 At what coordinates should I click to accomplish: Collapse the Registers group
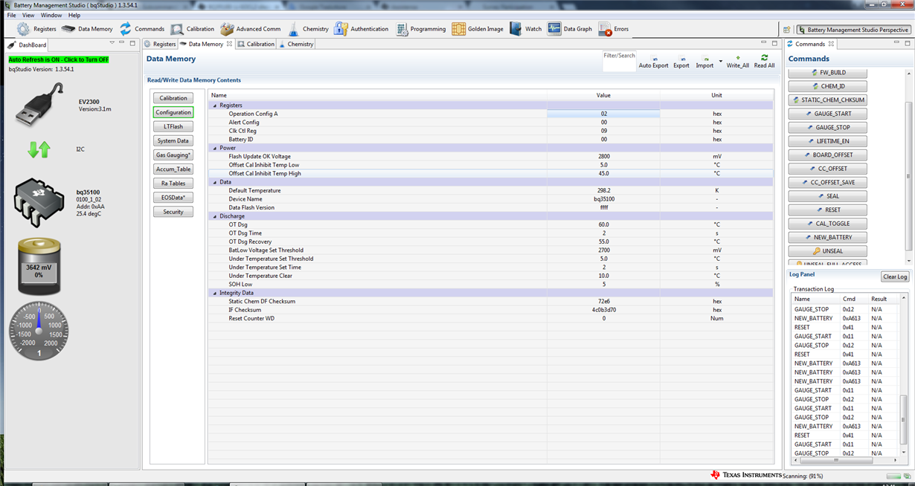pos(215,106)
